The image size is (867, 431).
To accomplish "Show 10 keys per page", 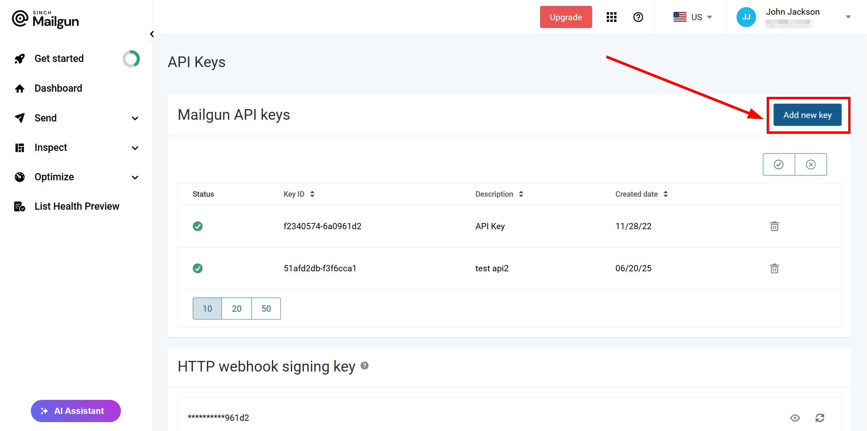I will point(207,309).
